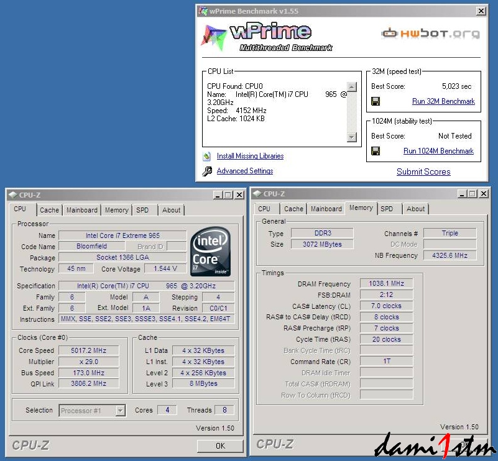498x461 pixels.
Task: Click the save icon in 32M speed test
Action: tap(376, 101)
